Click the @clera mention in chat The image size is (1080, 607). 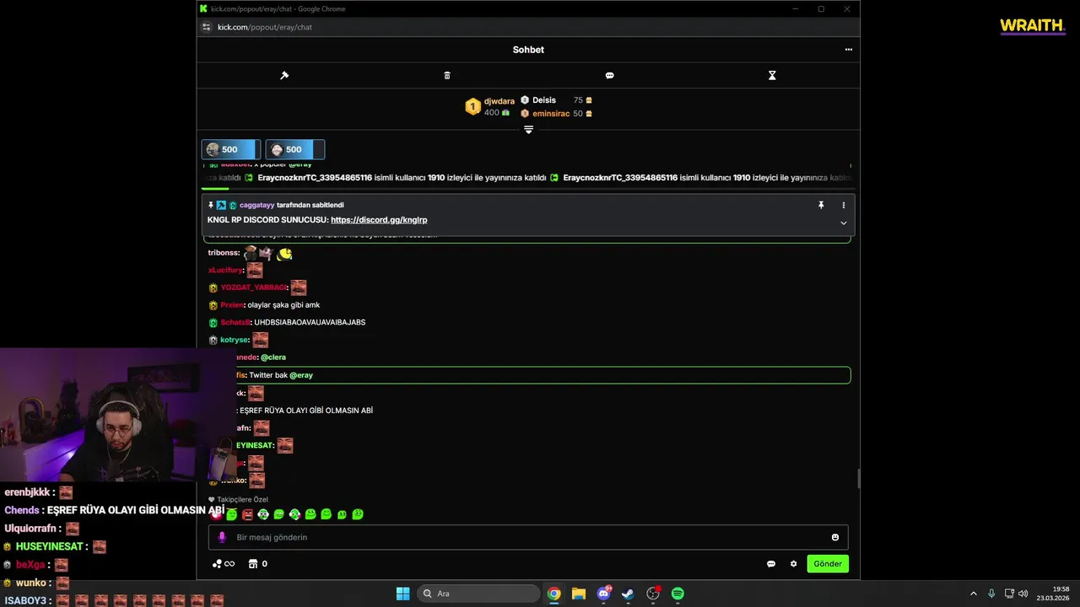pyautogui.click(x=273, y=357)
